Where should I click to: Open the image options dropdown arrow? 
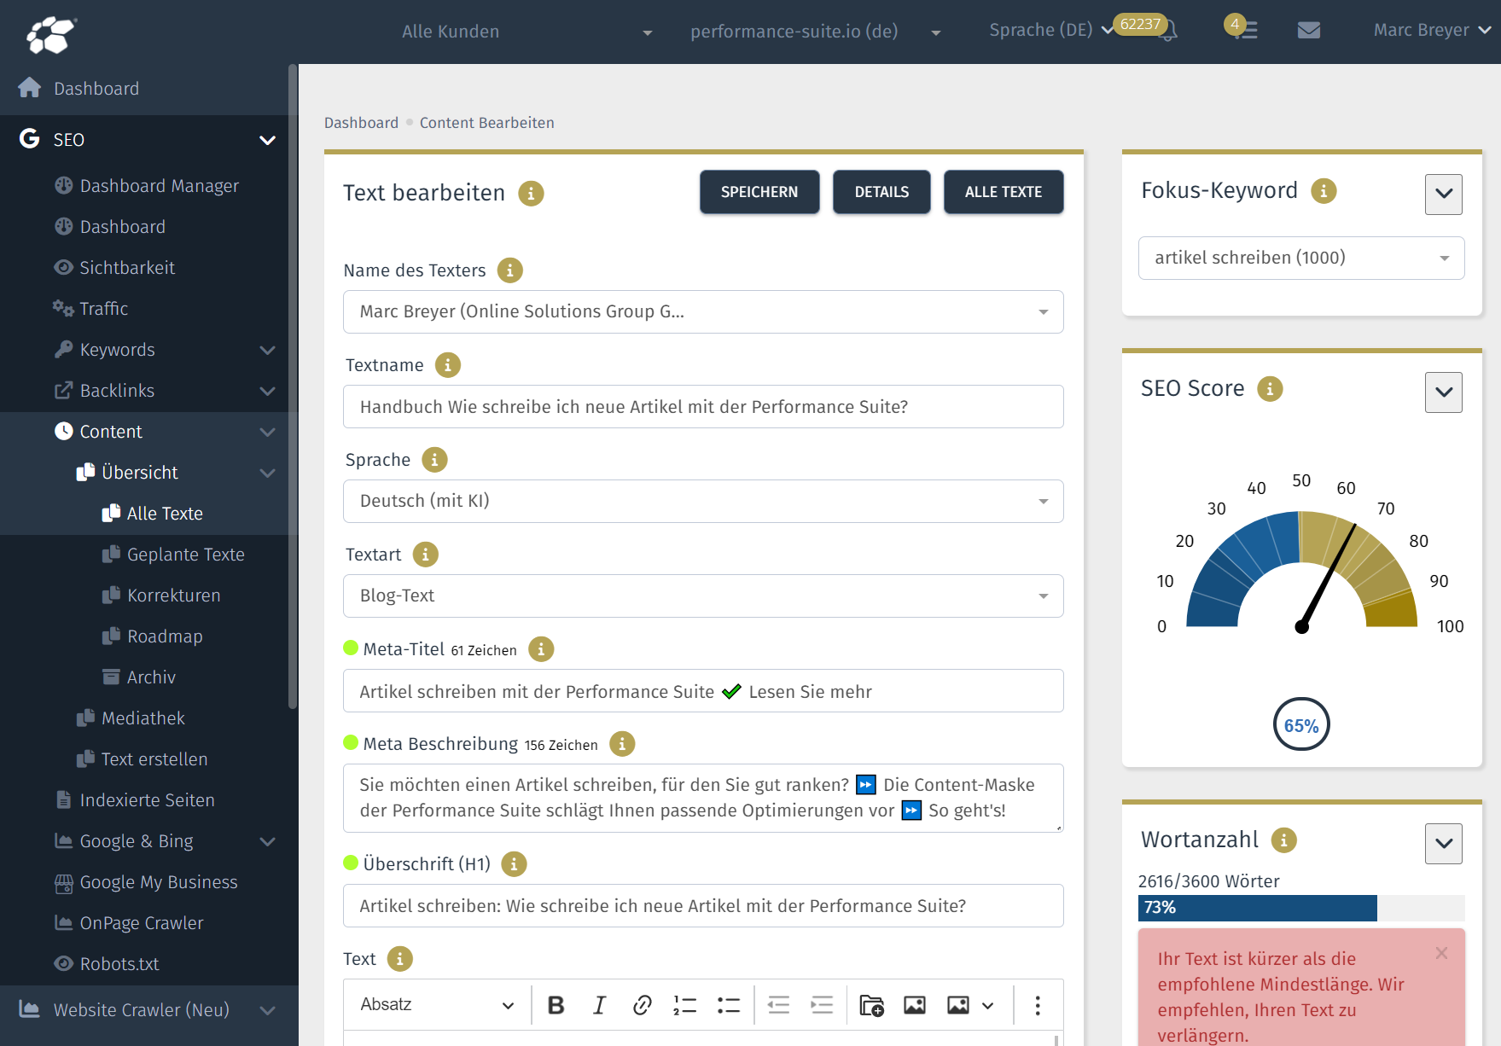(988, 1005)
